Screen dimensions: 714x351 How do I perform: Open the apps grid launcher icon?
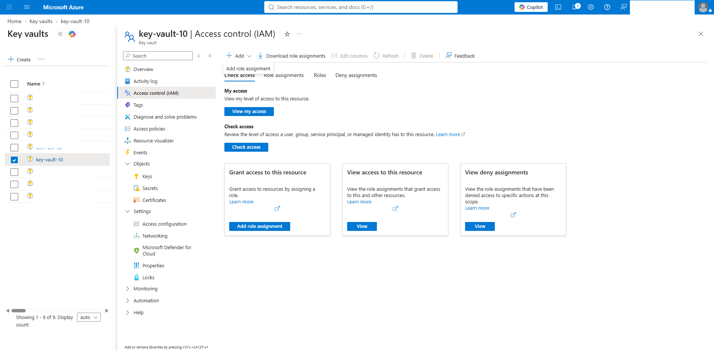click(9, 7)
